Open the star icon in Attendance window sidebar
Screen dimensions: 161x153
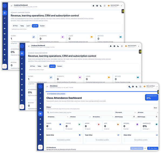tap(40, 140)
